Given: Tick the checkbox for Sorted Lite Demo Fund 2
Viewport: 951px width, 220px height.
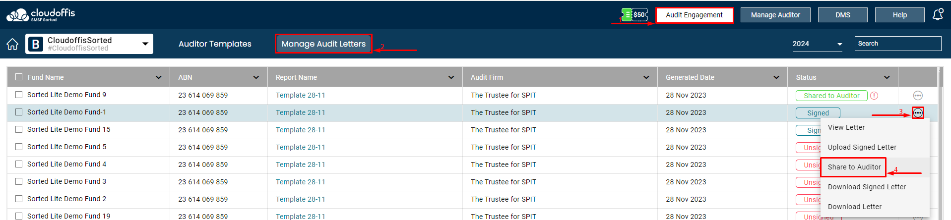Looking at the screenshot, I should pos(19,199).
